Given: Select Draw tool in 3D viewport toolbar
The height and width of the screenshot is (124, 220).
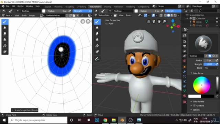Looking at the screenshot, I should pyautogui.click(x=97, y=22).
